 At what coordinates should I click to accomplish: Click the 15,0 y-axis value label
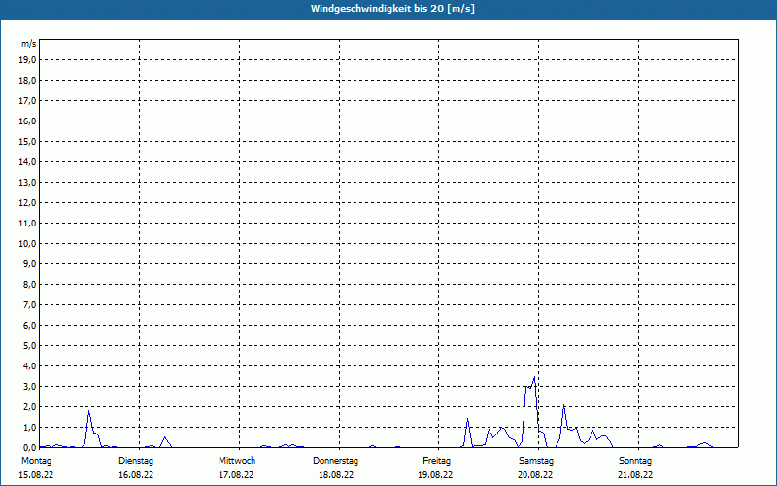(x=28, y=141)
